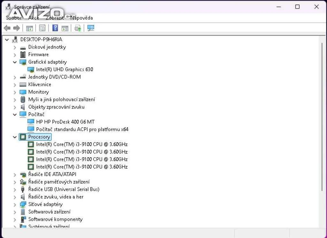Collapse the Grafické adaptéry category
The image size is (327, 238).
click(x=15, y=62)
